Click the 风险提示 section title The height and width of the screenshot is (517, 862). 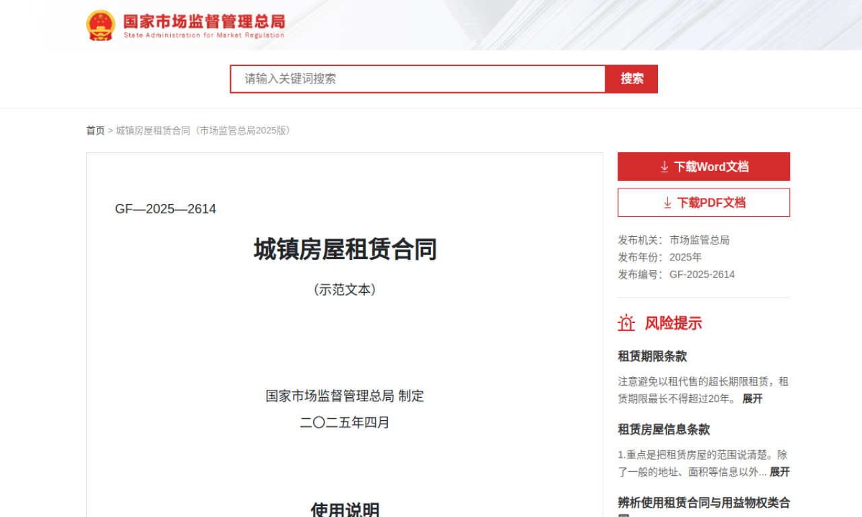tap(673, 323)
